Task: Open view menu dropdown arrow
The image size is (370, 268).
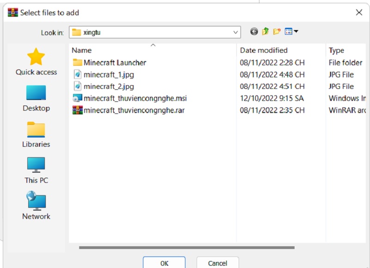Action: [x=296, y=31]
